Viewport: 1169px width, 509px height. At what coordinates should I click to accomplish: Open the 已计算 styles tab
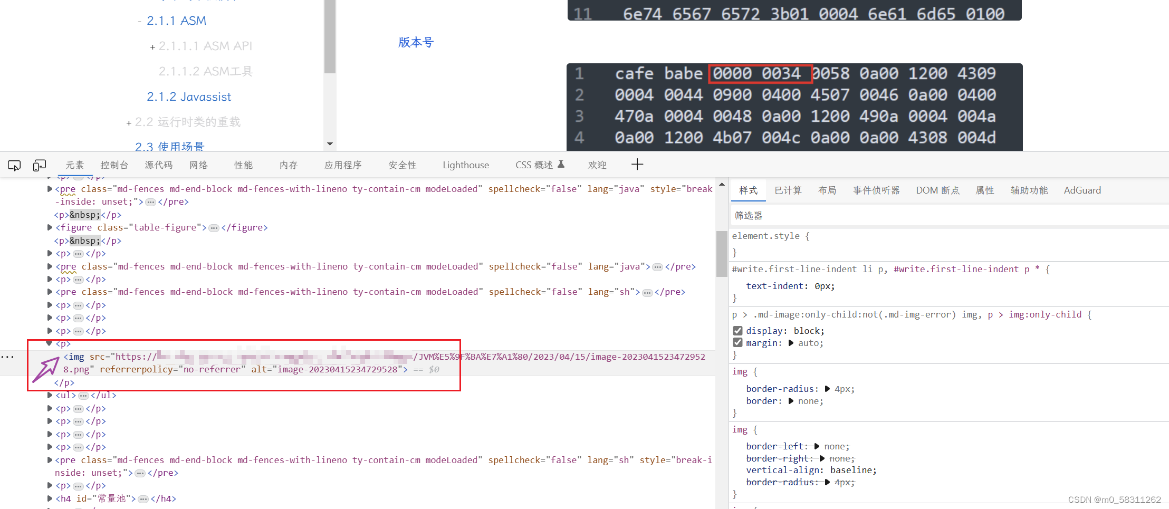pyautogui.click(x=788, y=190)
